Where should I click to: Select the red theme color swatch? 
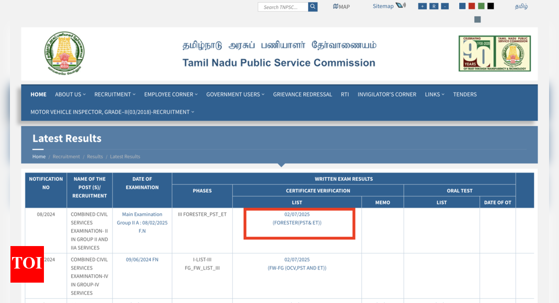point(472,6)
